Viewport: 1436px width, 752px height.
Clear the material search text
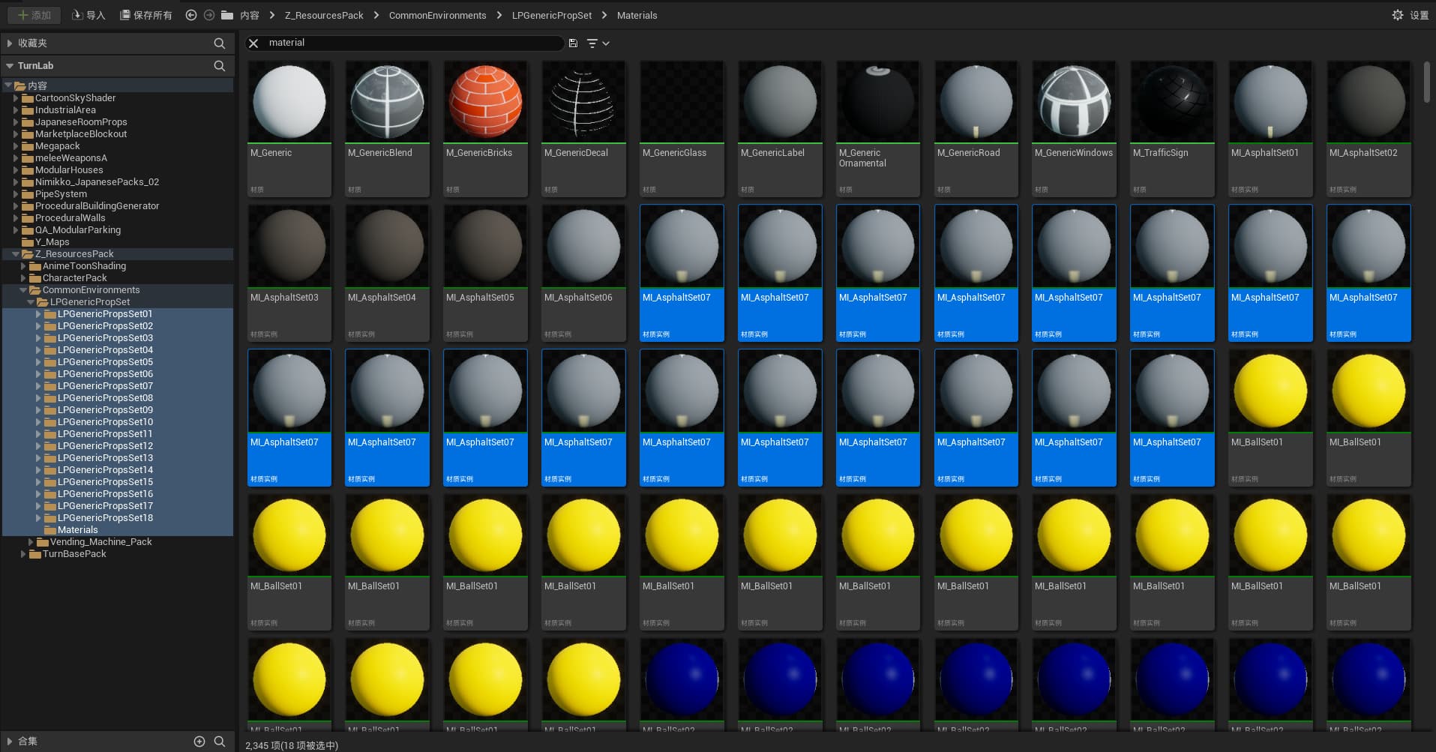[x=253, y=43]
